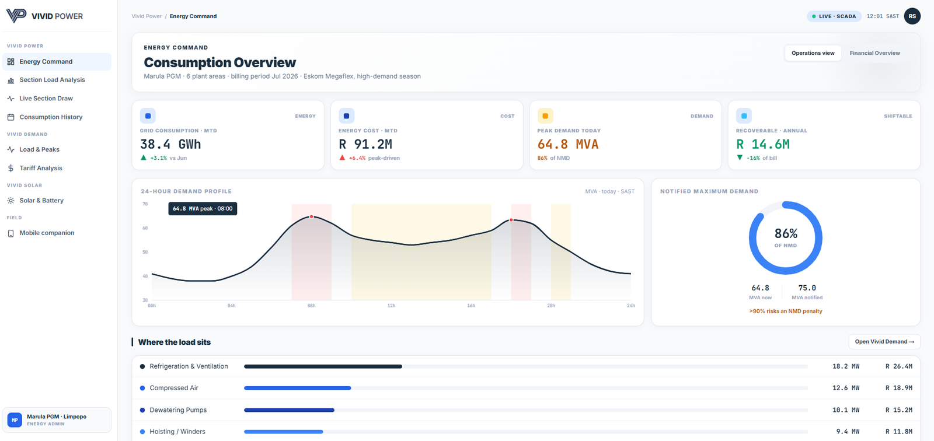Click the R 18.9M cost cell

click(x=899, y=388)
